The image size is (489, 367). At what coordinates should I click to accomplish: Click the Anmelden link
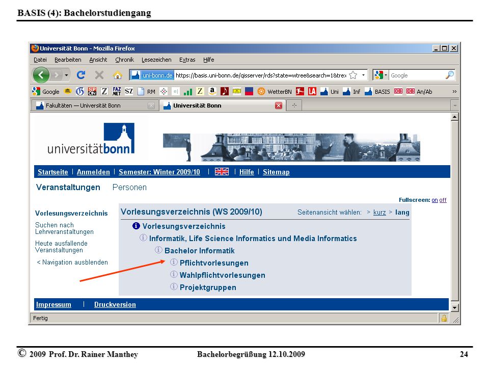[93, 172]
